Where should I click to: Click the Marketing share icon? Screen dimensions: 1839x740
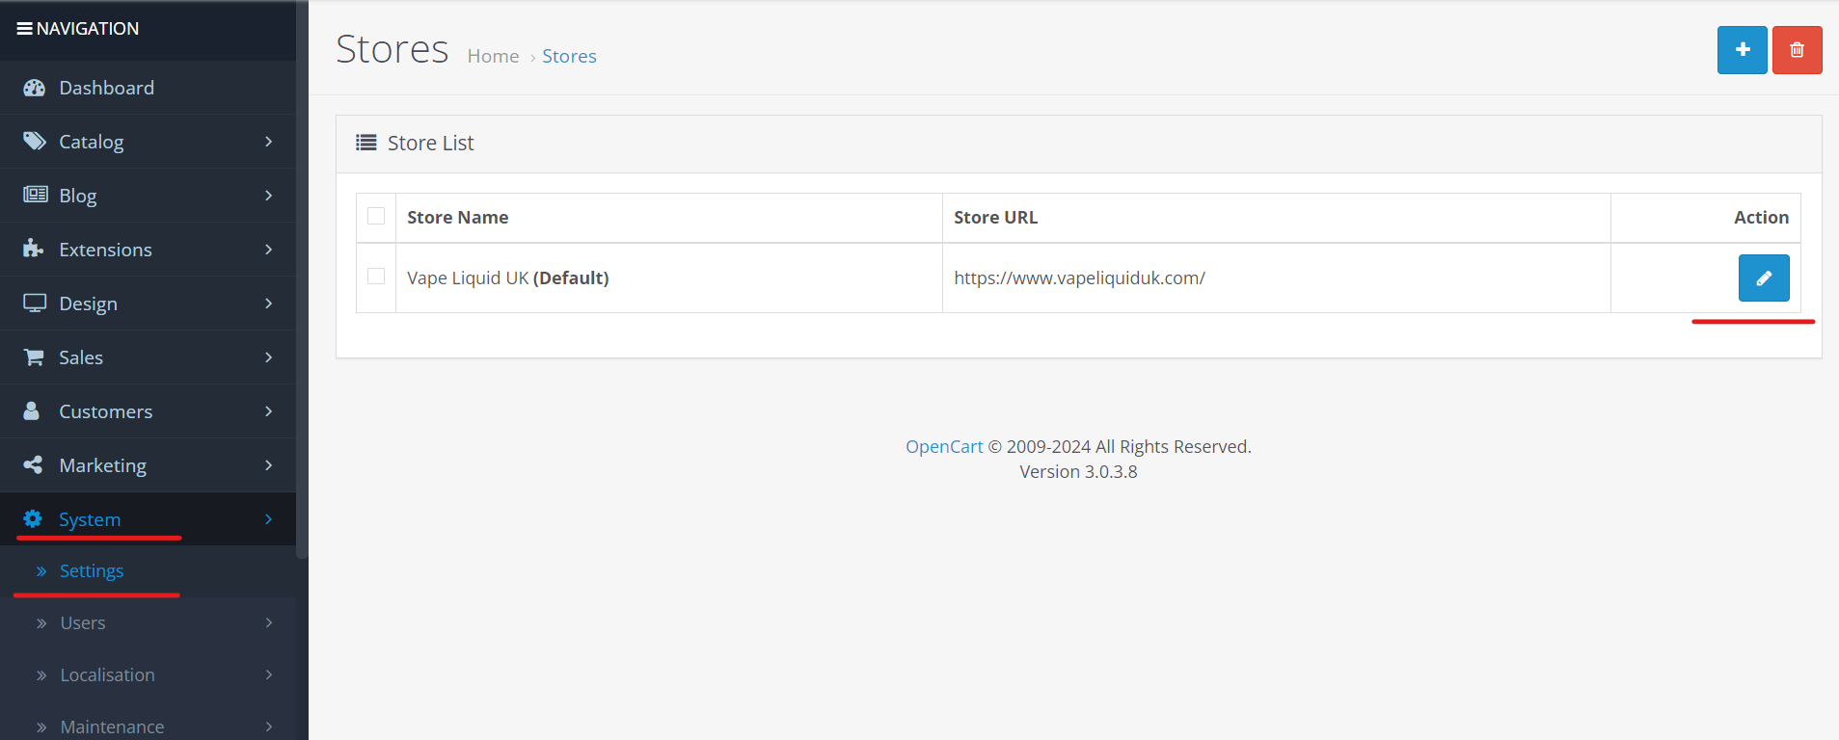pyautogui.click(x=33, y=465)
